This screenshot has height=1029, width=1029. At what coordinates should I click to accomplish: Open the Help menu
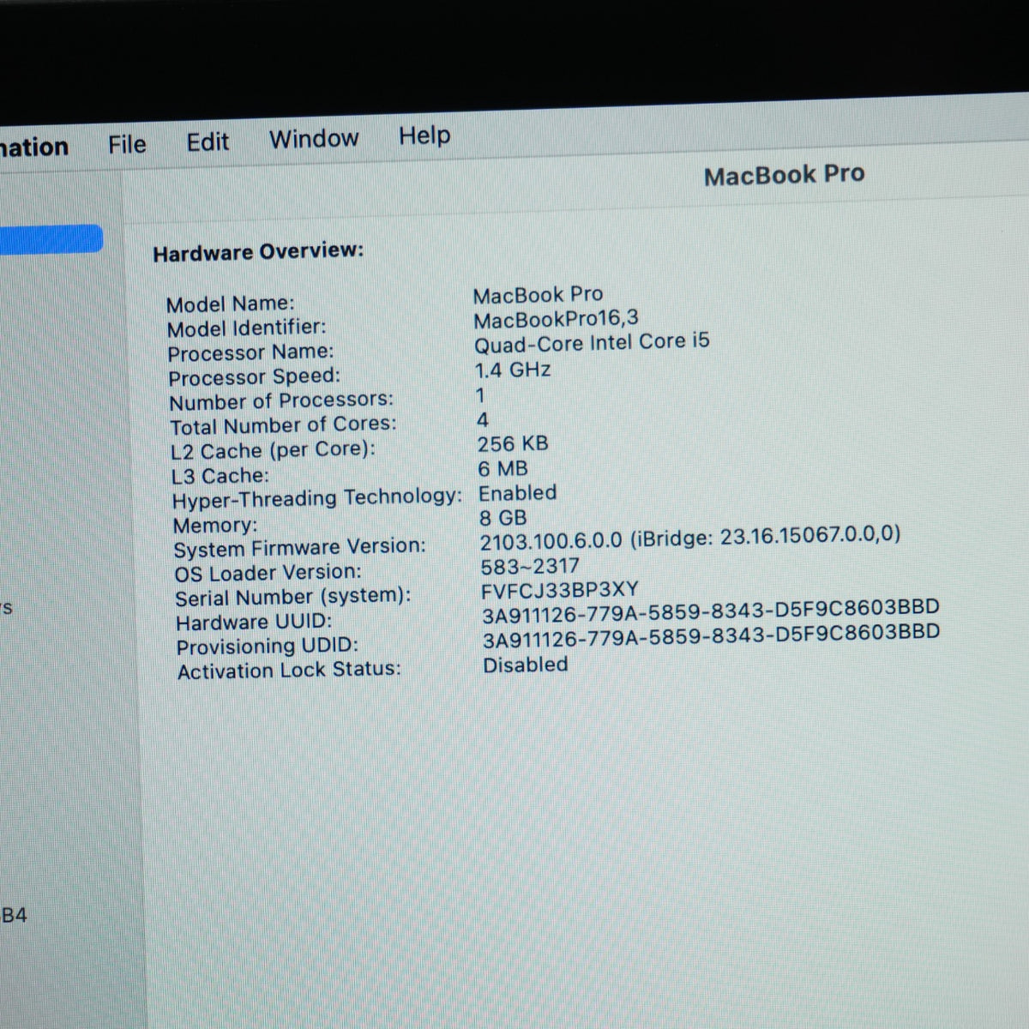click(x=424, y=135)
